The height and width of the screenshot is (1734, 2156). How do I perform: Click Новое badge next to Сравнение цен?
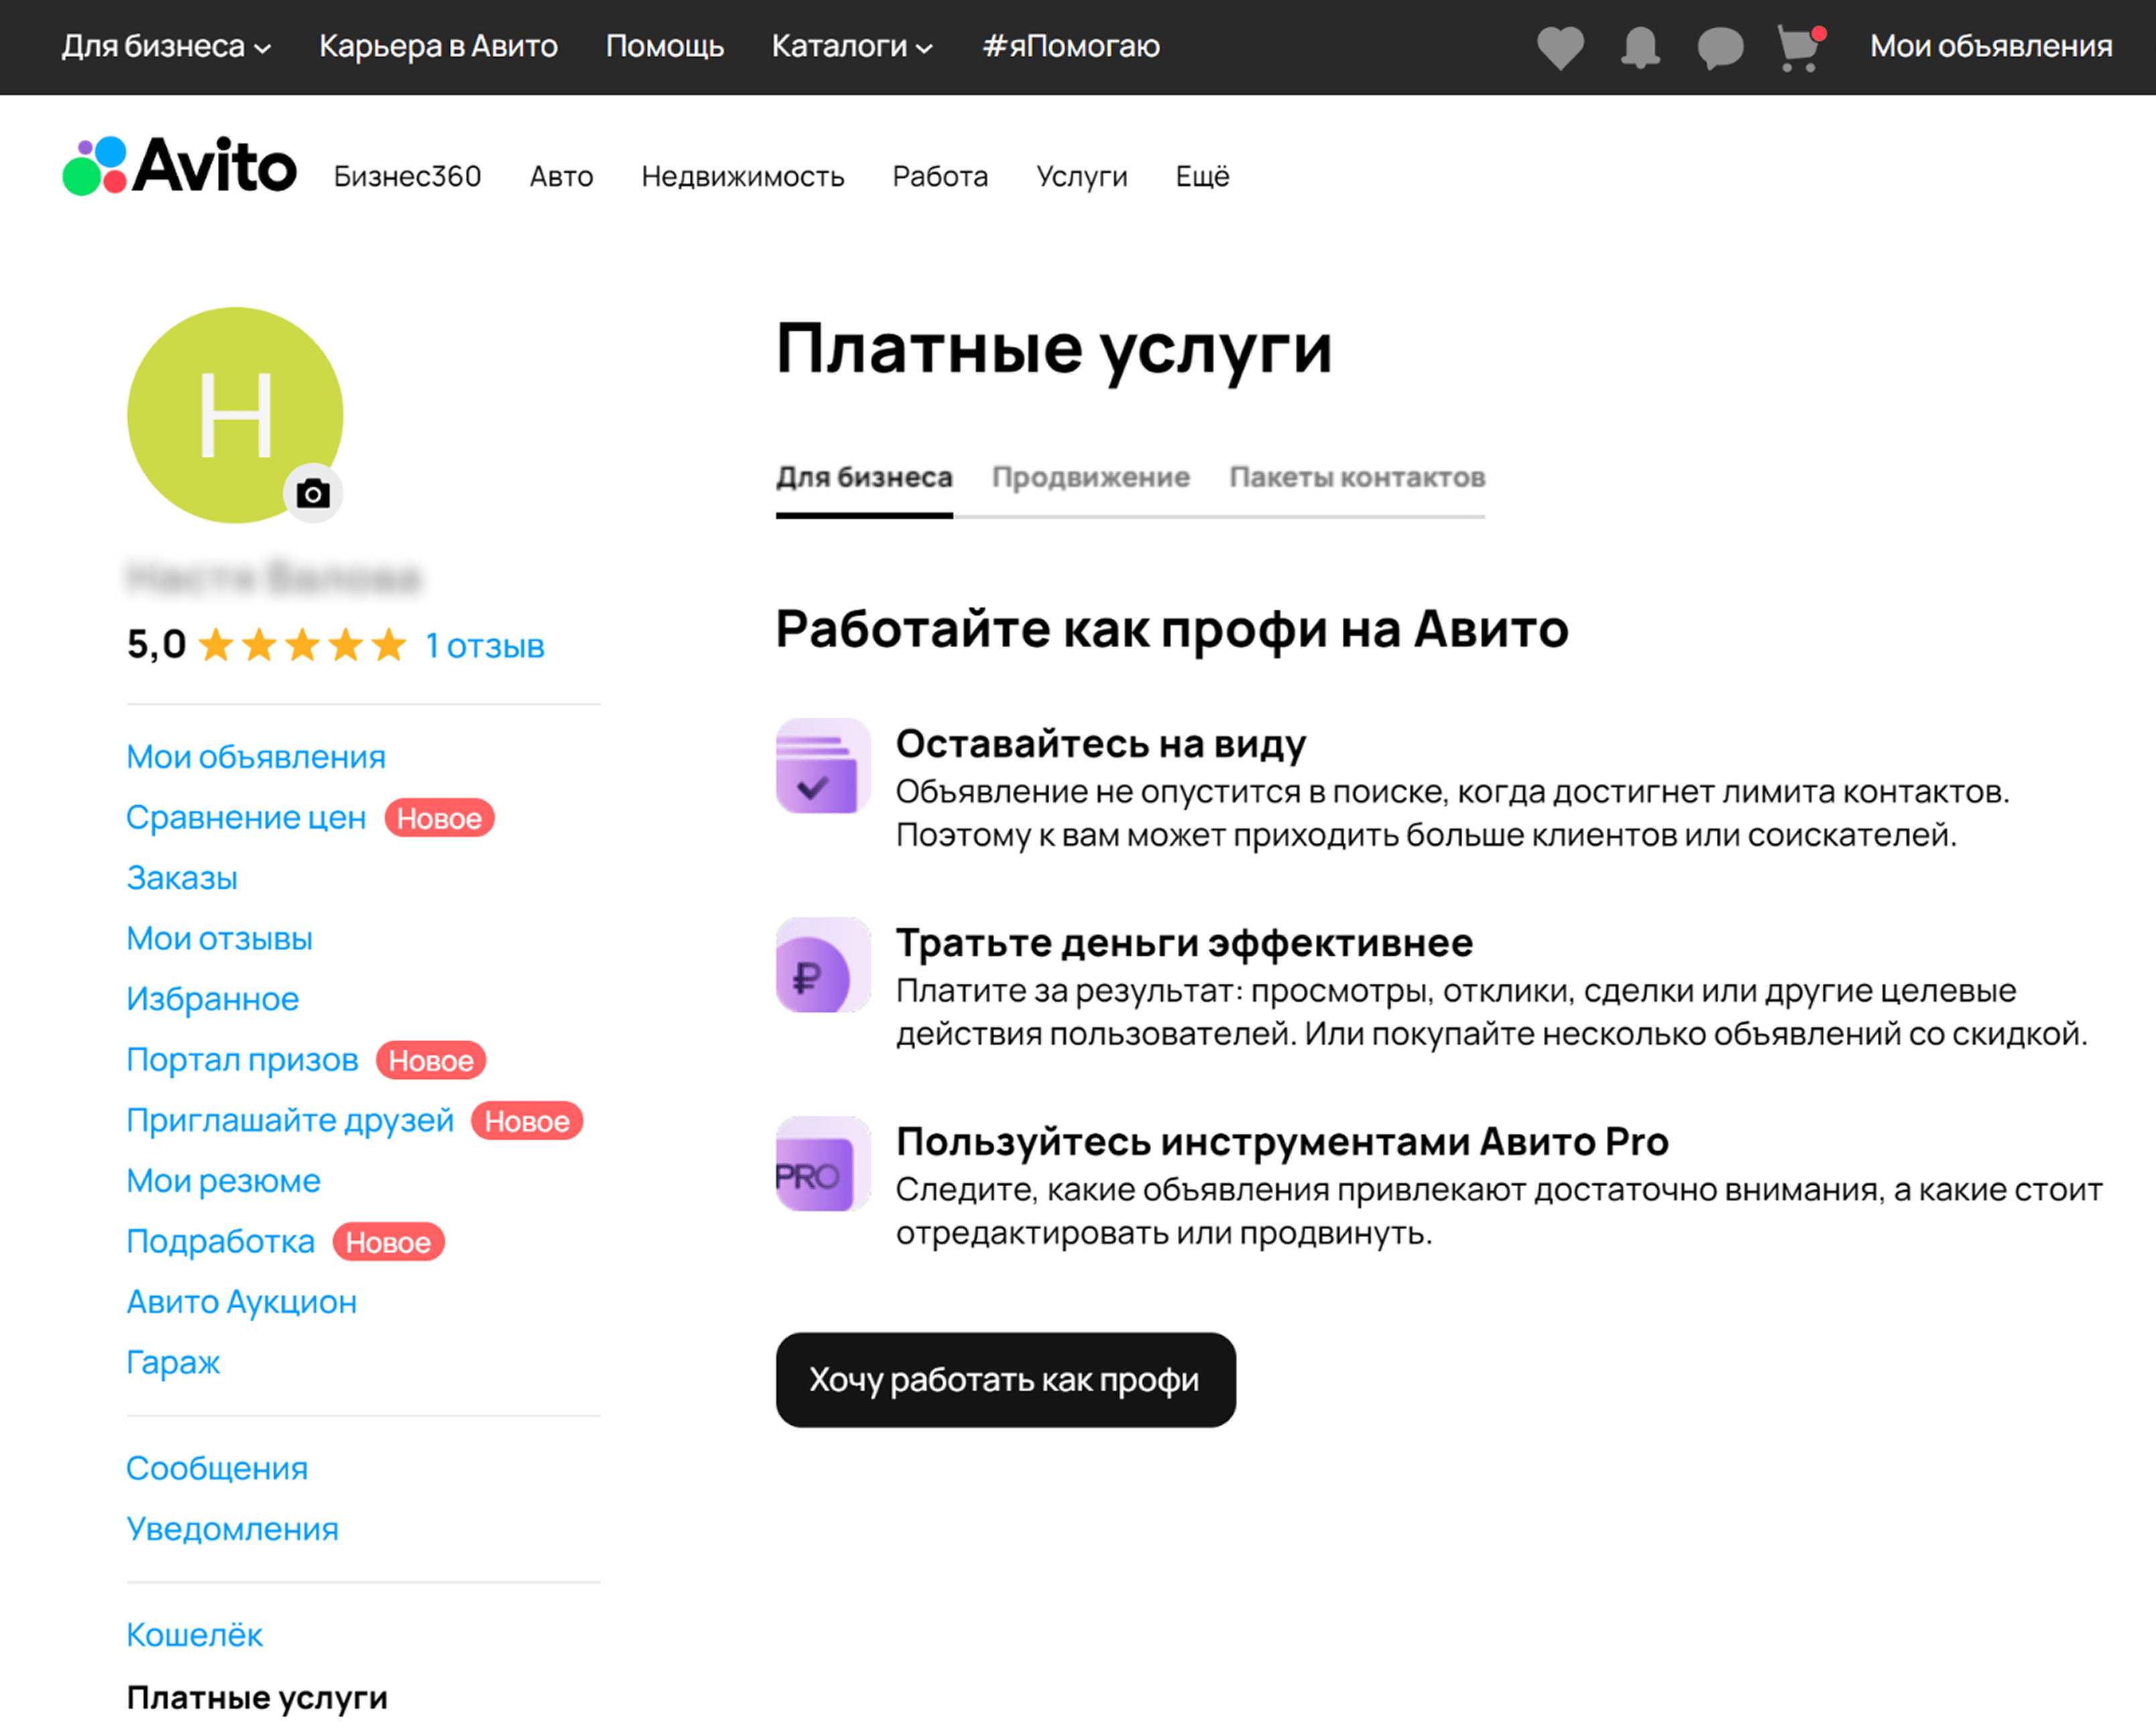pyautogui.click(x=439, y=818)
